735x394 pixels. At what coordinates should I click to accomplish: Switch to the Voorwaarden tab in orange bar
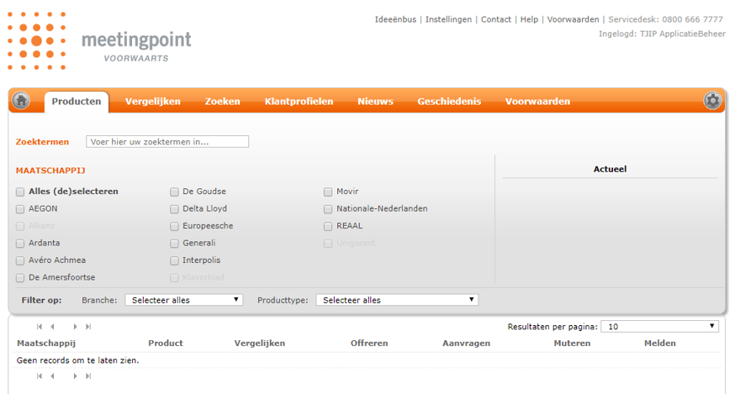(x=537, y=101)
